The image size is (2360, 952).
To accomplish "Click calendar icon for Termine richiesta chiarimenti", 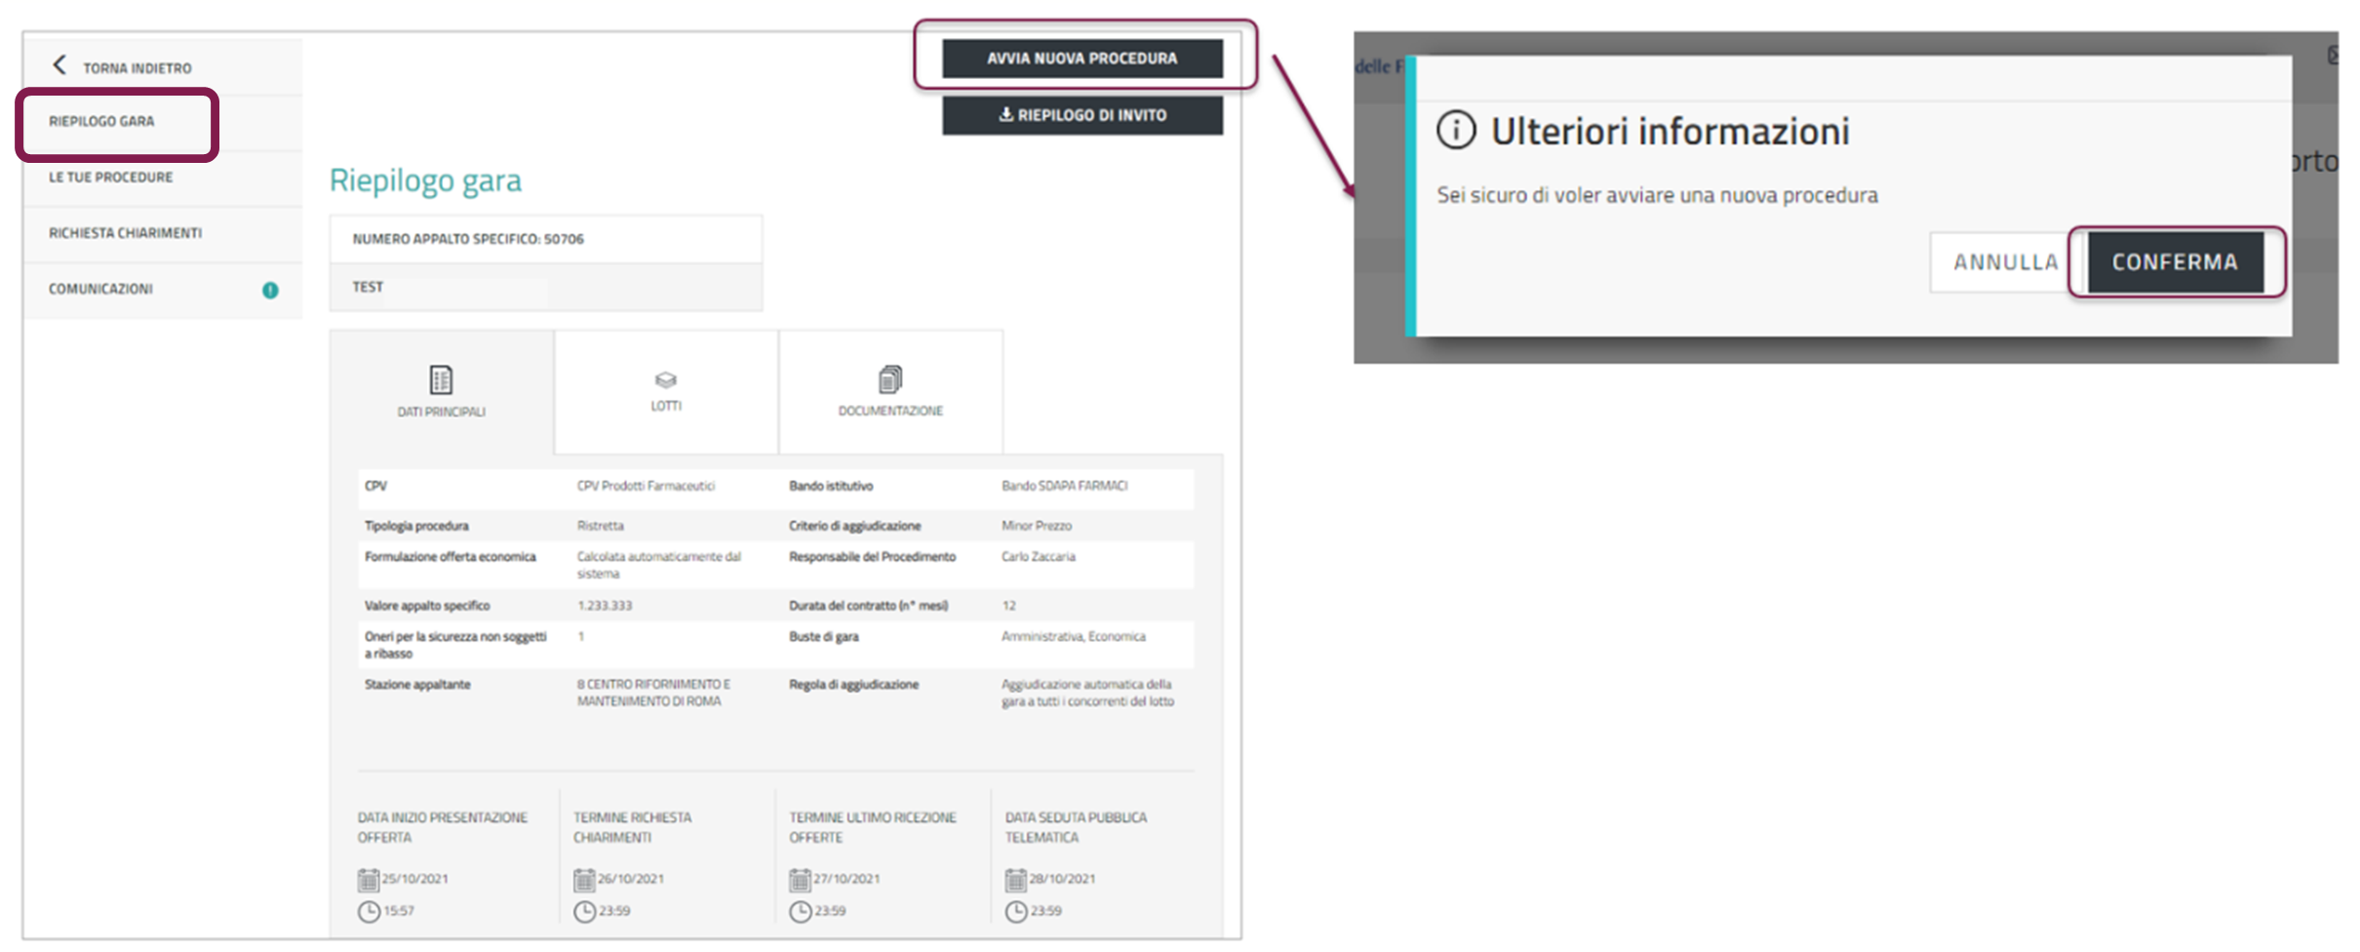I will 584,880.
